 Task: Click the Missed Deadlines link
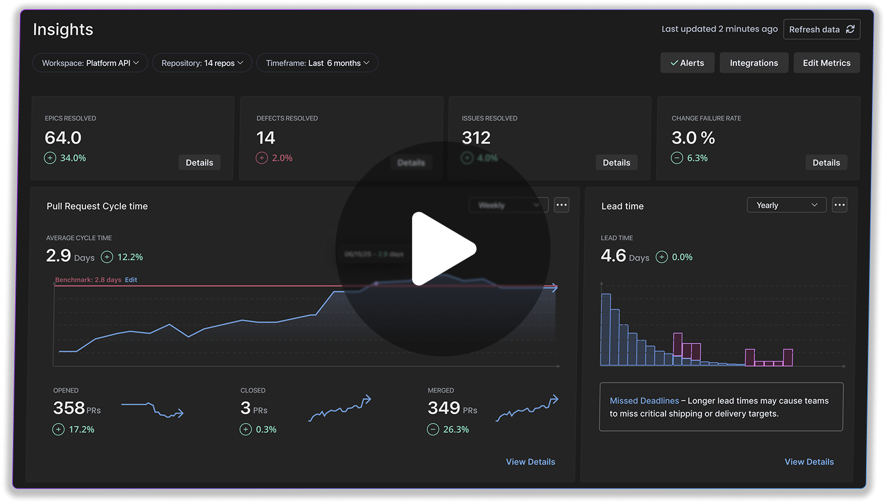pos(644,401)
